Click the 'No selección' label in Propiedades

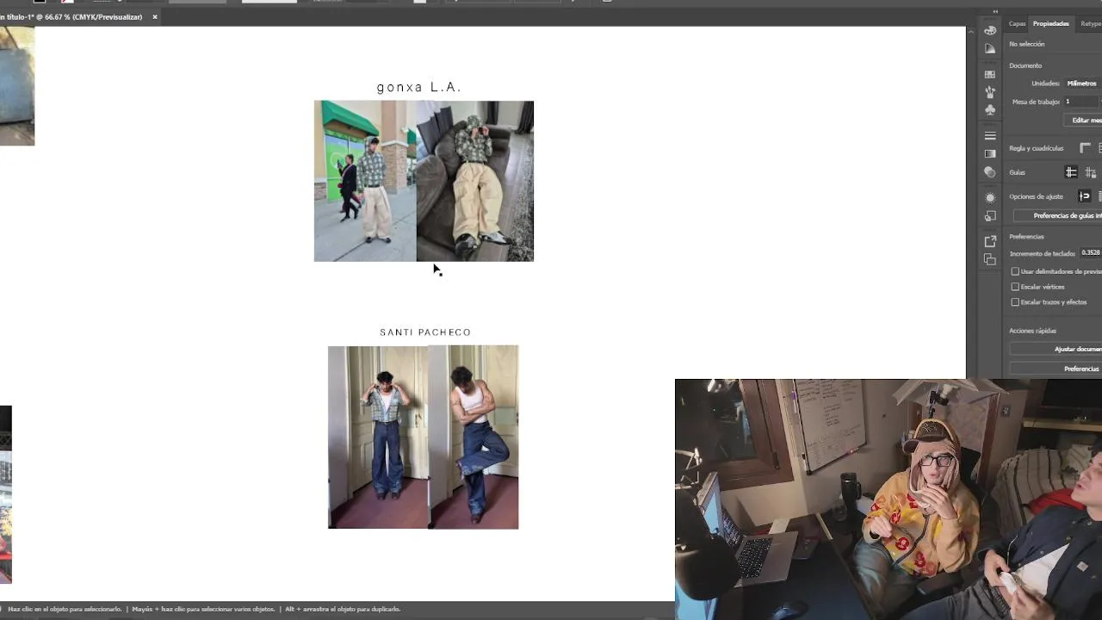point(1026,44)
